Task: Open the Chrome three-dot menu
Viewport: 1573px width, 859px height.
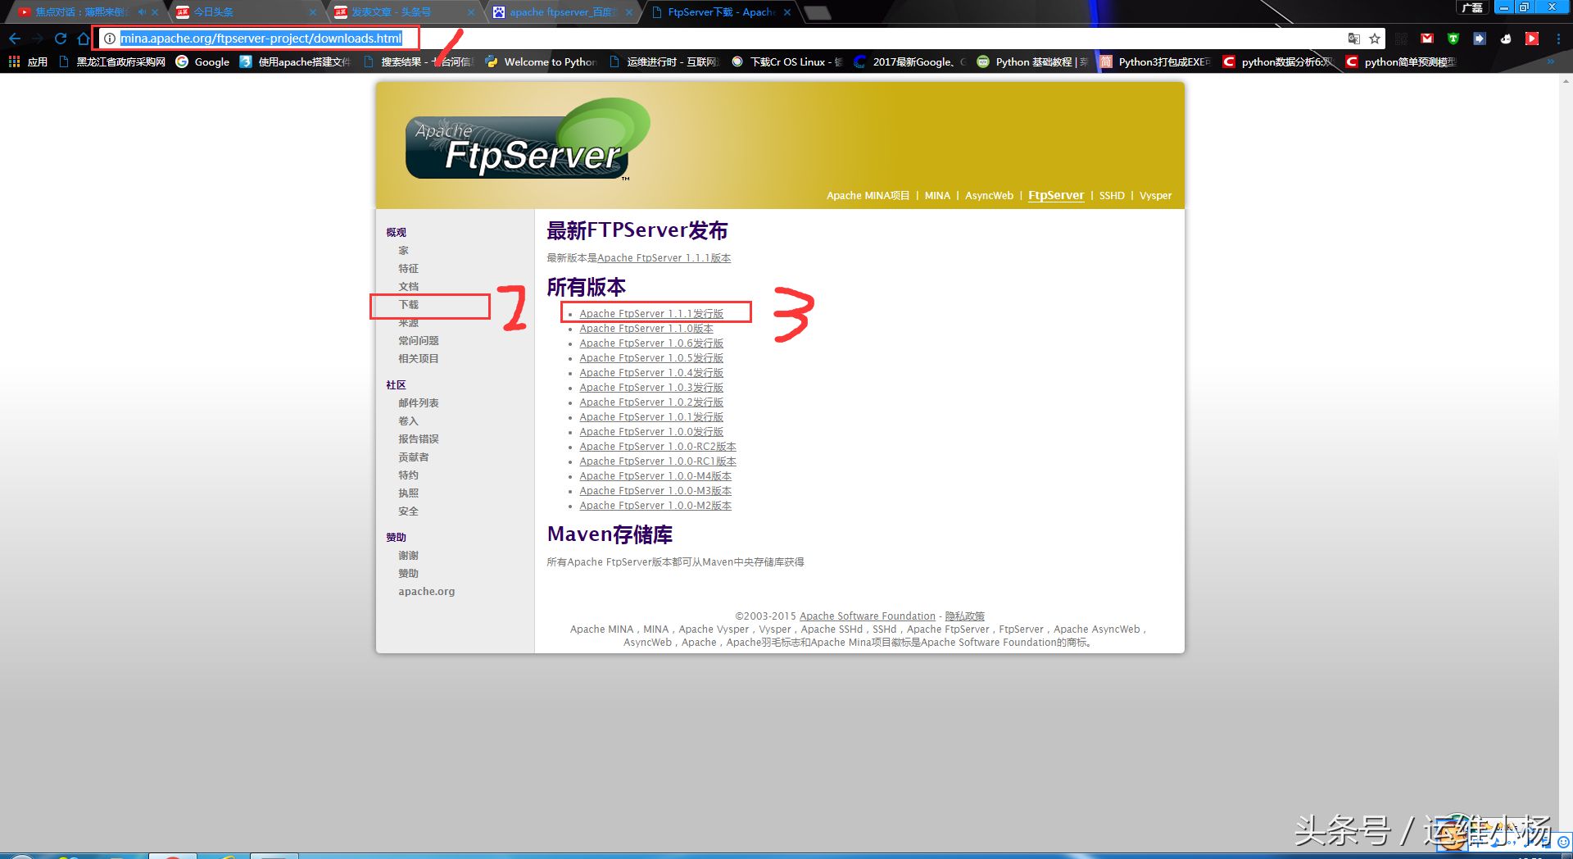Action: (1558, 39)
